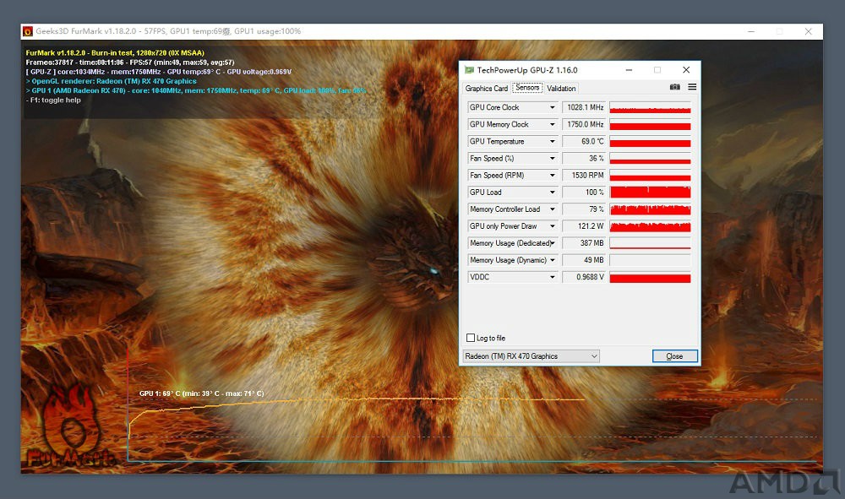This screenshot has height=499, width=845.
Task: Click the GPU Temperature history graph
Action: (650, 142)
